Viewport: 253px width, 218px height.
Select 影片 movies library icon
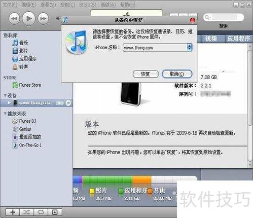tap(15, 51)
